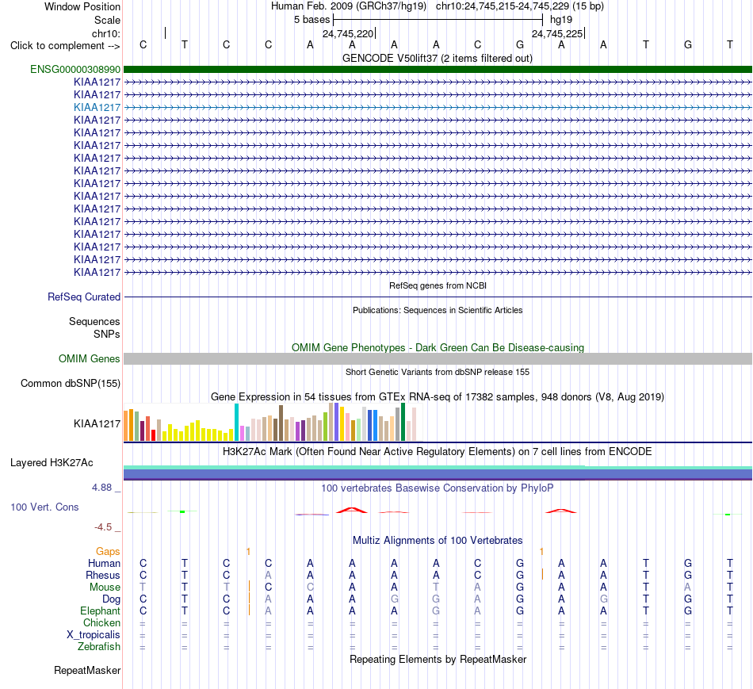
Task: Click the OMIM Genes track label
Action: coord(90,359)
